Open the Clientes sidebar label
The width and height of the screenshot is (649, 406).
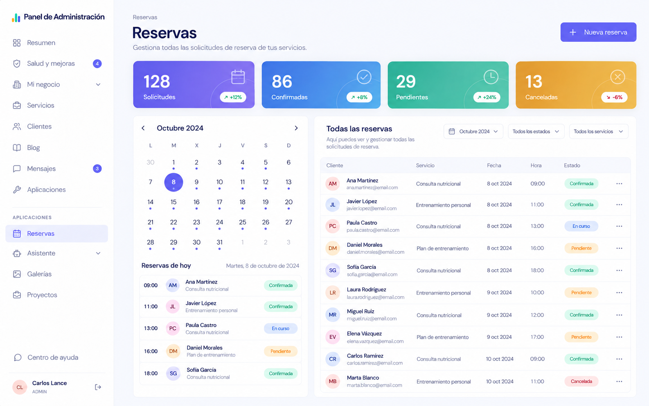[39, 126]
